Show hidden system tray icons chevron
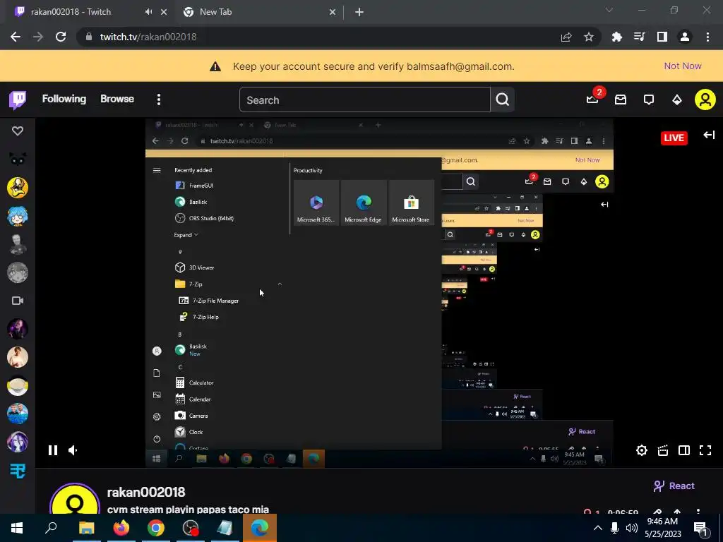 597,528
